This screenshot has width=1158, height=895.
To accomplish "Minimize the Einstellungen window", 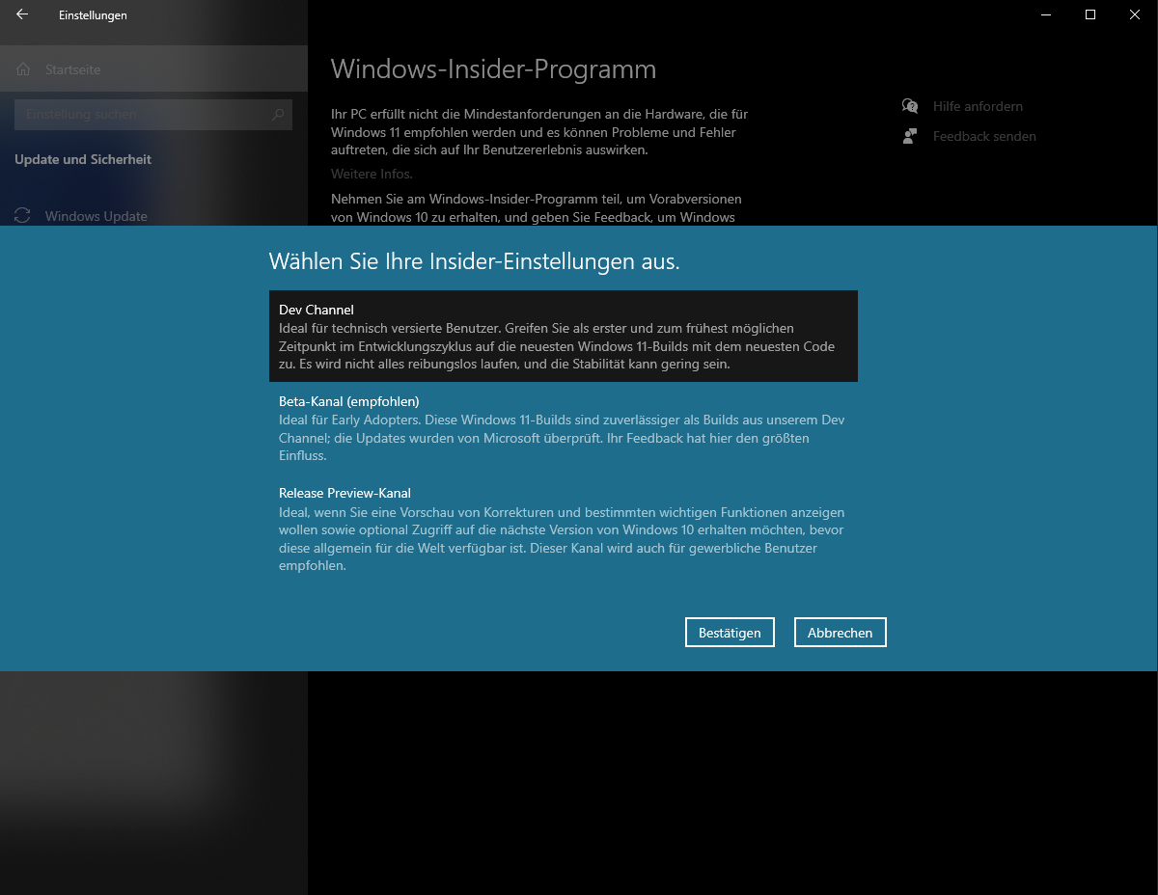I will pos(1046,14).
